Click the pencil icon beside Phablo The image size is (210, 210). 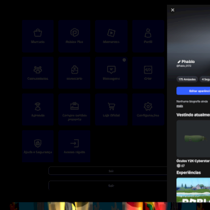[179, 61]
